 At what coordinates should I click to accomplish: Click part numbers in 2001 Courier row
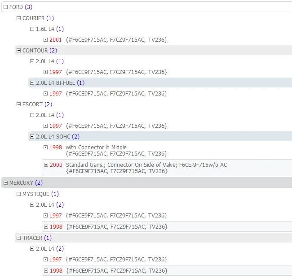click(116, 40)
